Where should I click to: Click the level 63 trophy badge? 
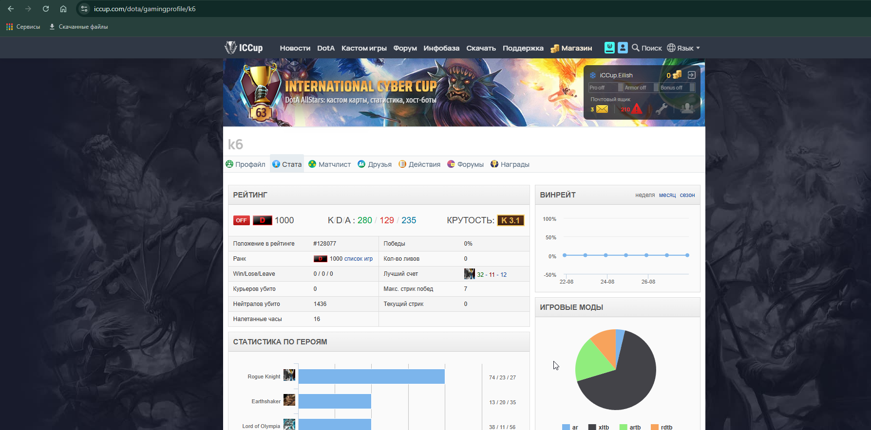[x=261, y=93]
